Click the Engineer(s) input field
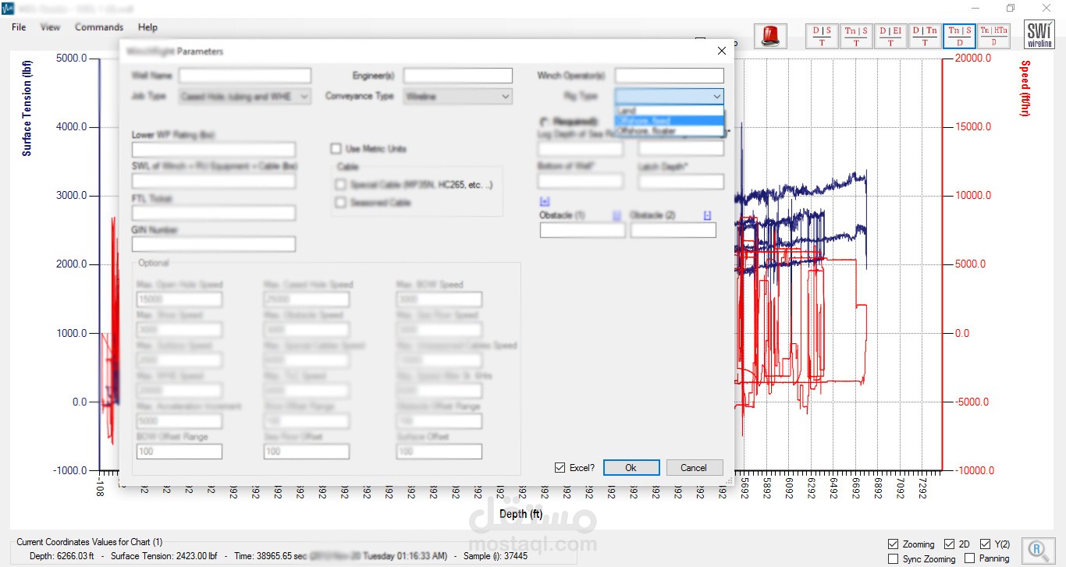The height and width of the screenshot is (567, 1066). tap(458, 76)
